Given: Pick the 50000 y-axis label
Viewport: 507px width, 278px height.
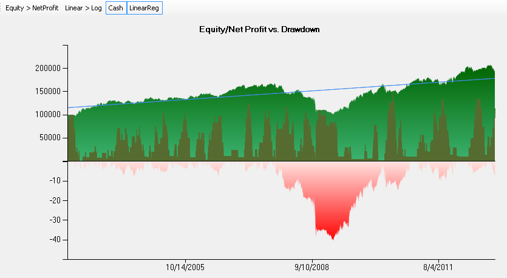Looking at the screenshot, I should pos(50,138).
